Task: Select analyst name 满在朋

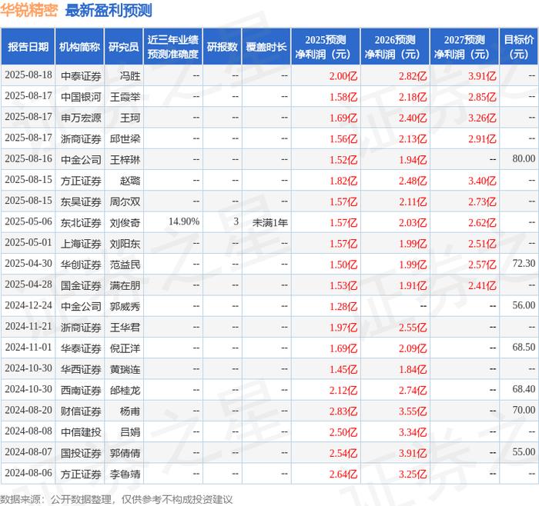Action: tap(125, 285)
